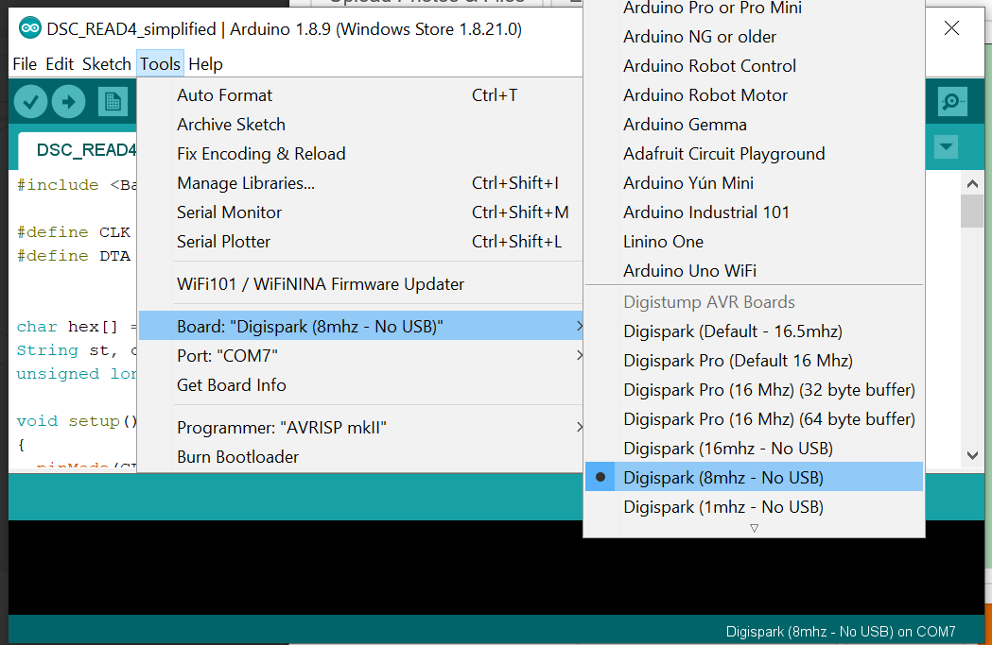Click the #include line in editor
The image size is (992, 645).
click(x=77, y=185)
